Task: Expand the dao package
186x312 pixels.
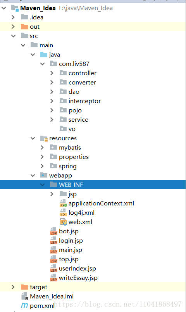Action: (x=52, y=91)
